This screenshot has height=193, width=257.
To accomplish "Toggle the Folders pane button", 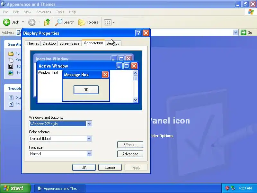I will [88, 22].
